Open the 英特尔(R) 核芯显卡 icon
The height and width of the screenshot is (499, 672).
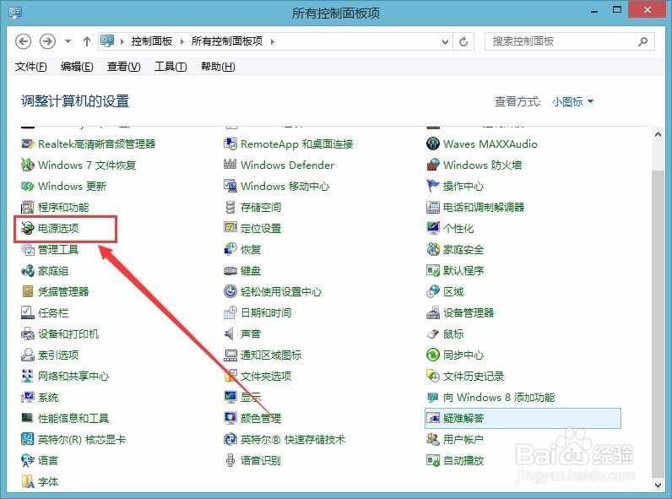point(28,439)
